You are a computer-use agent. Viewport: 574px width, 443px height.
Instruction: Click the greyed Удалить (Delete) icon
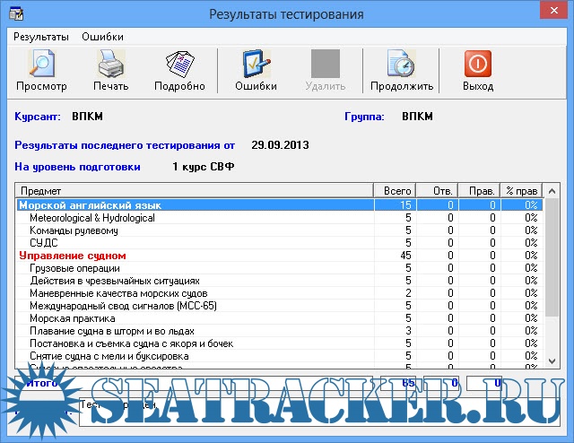(325, 65)
